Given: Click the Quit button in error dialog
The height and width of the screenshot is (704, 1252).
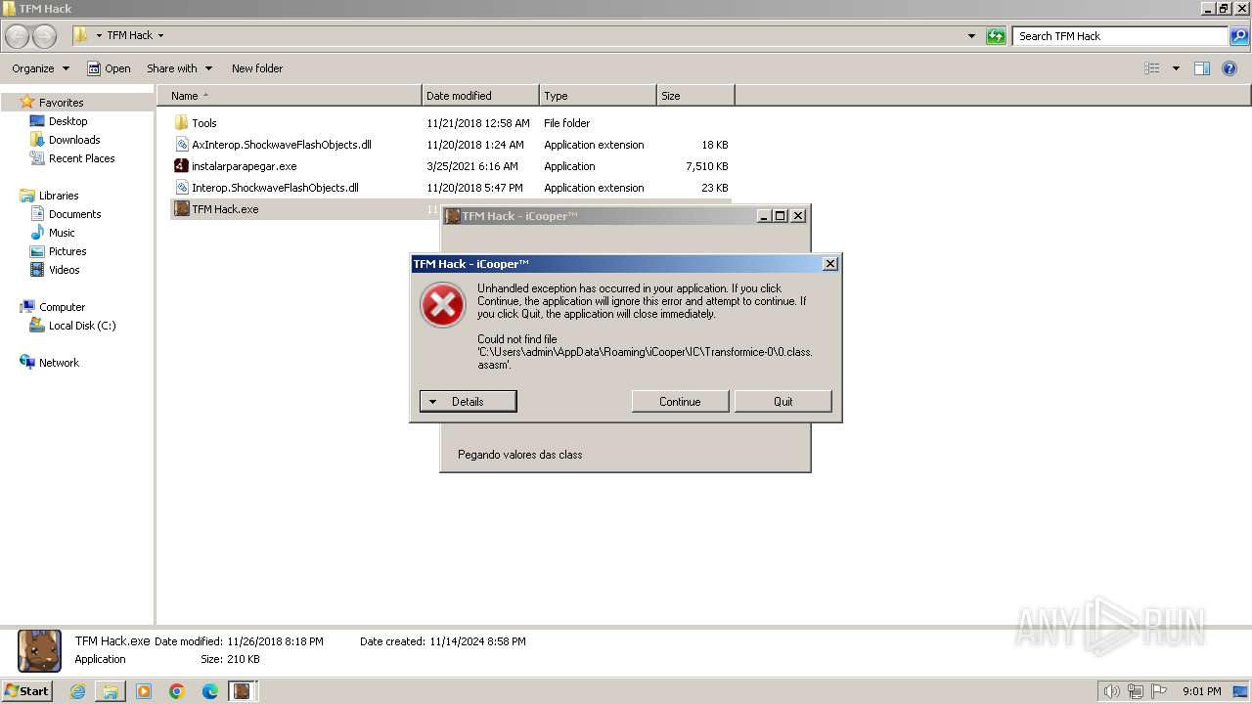Looking at the screenshot, I should tap(782, 401).
